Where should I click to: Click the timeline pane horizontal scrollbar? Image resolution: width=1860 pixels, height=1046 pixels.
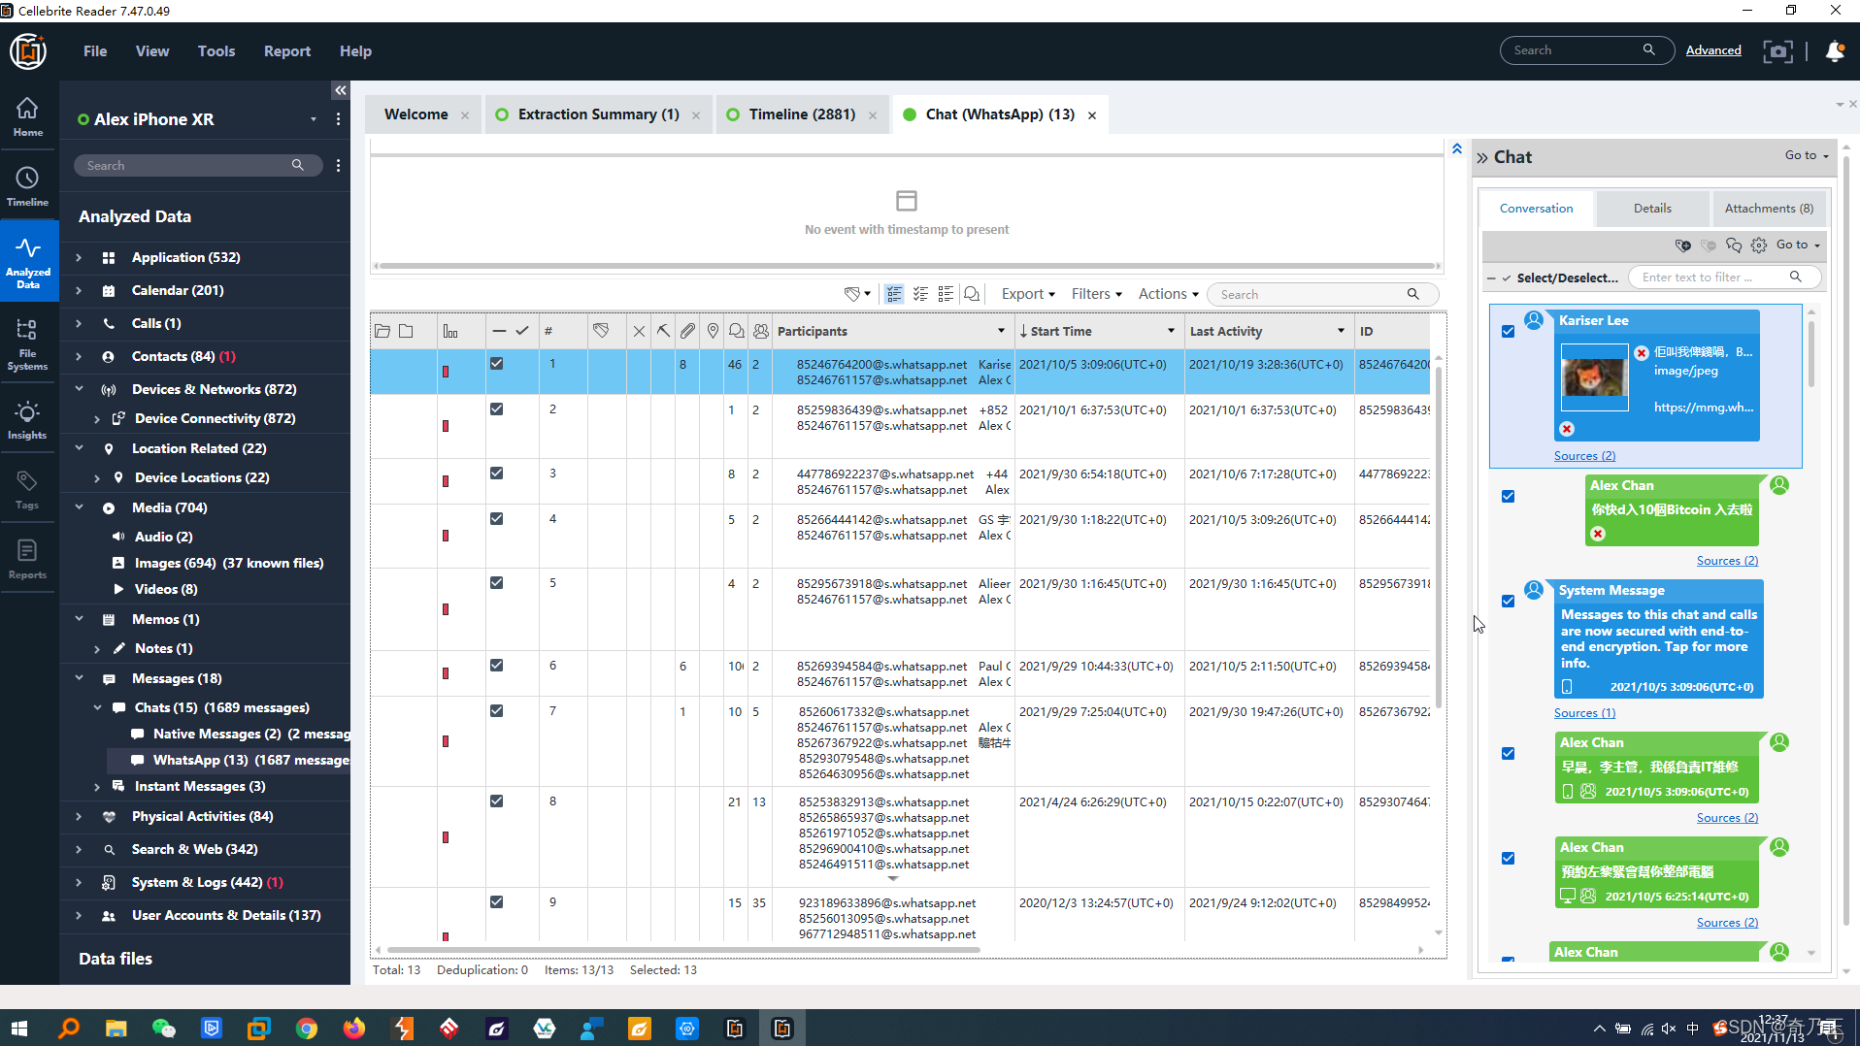pos(907,265)
